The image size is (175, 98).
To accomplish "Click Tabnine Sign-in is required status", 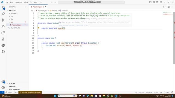I will [x=30, y=92].
